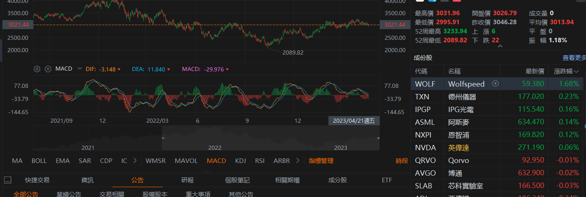The width and height of the screenshot is (586, 197).
Task: Remove the MACD indicator with the X icon
Action: [48, 69]
